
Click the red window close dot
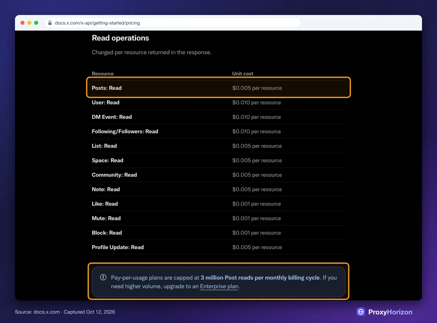tap(22, 23)
